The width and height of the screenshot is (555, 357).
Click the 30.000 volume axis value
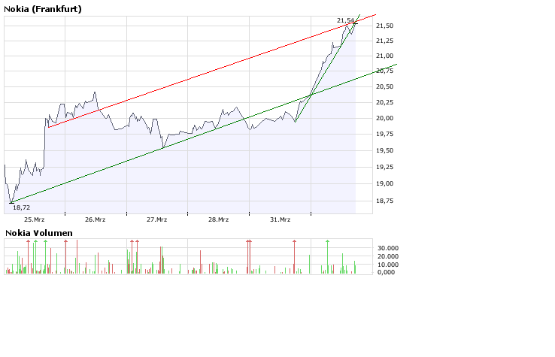tap(388, 248)
